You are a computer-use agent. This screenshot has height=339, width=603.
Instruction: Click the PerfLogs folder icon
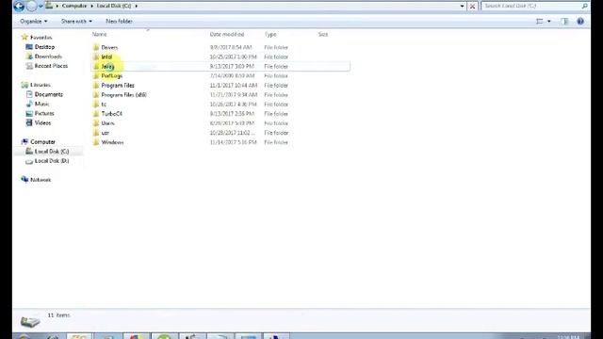tap(96, 75)
